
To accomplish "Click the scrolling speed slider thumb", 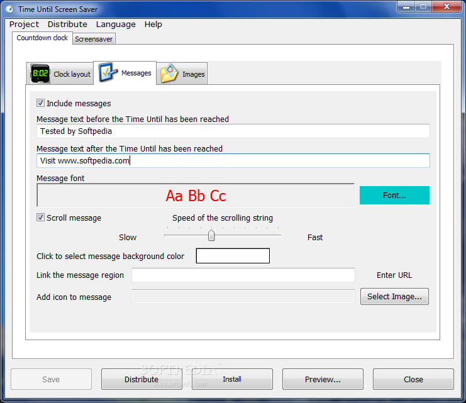I will [211, 235].
